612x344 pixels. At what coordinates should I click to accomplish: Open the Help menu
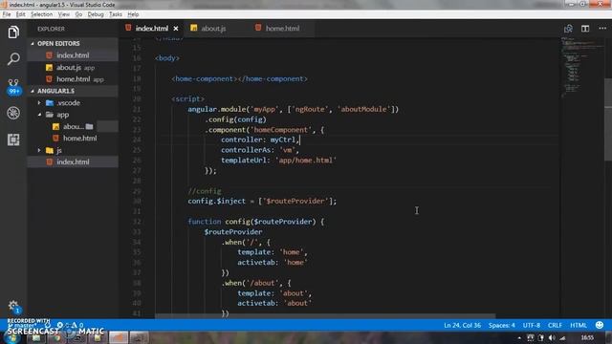133,14
